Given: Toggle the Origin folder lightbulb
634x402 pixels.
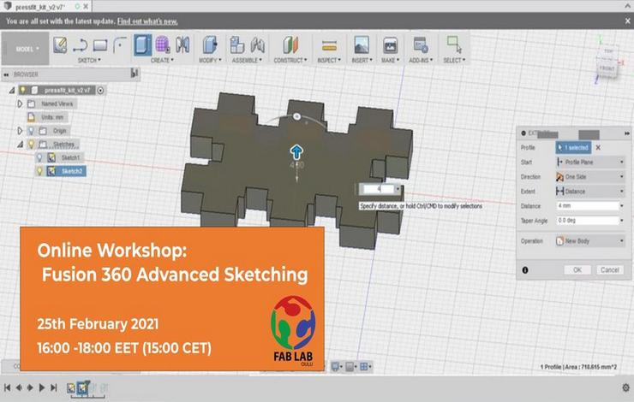Looking at the screenshot, I should [31, 131].
